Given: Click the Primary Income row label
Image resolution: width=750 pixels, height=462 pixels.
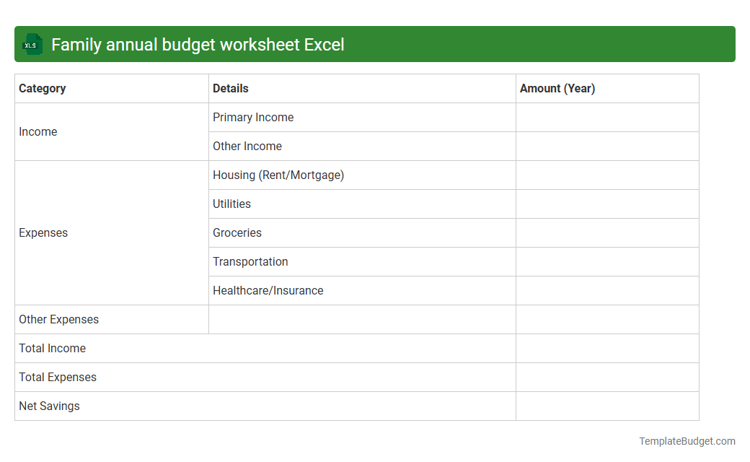Looking at the screenshot, I should 253,117.
